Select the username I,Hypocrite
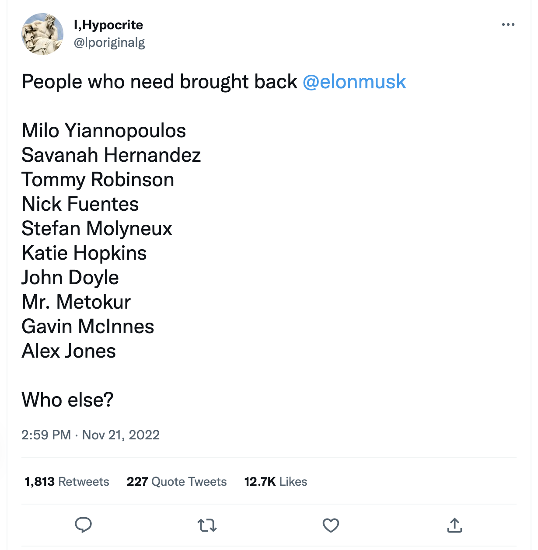The image size is (538, 550). coord(108,25)
